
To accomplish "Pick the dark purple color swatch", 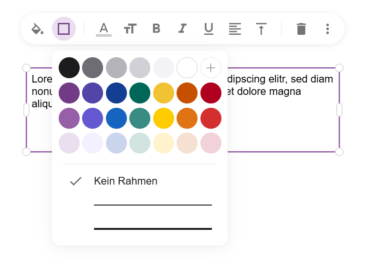I will [69, 93].
